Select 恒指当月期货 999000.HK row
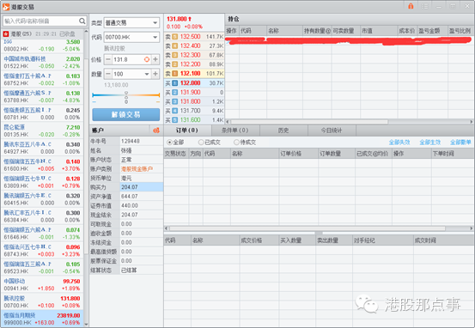Screen dimensions: 475x328 [x=42, y=319]
